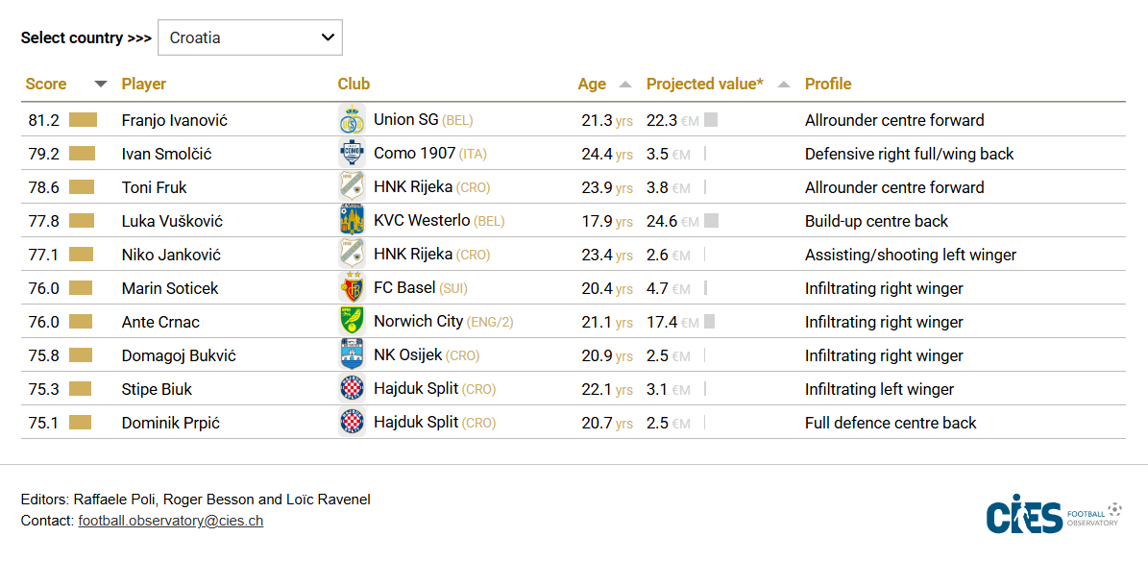Click the Como 1907 club crest icon
Screen dimensions: 1148x561
[x=352, y=154]
